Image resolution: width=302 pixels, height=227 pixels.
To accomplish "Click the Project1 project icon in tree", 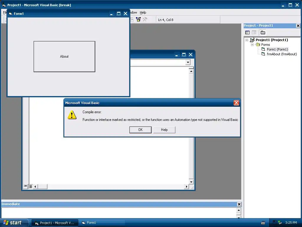I will tap(252, 40).
